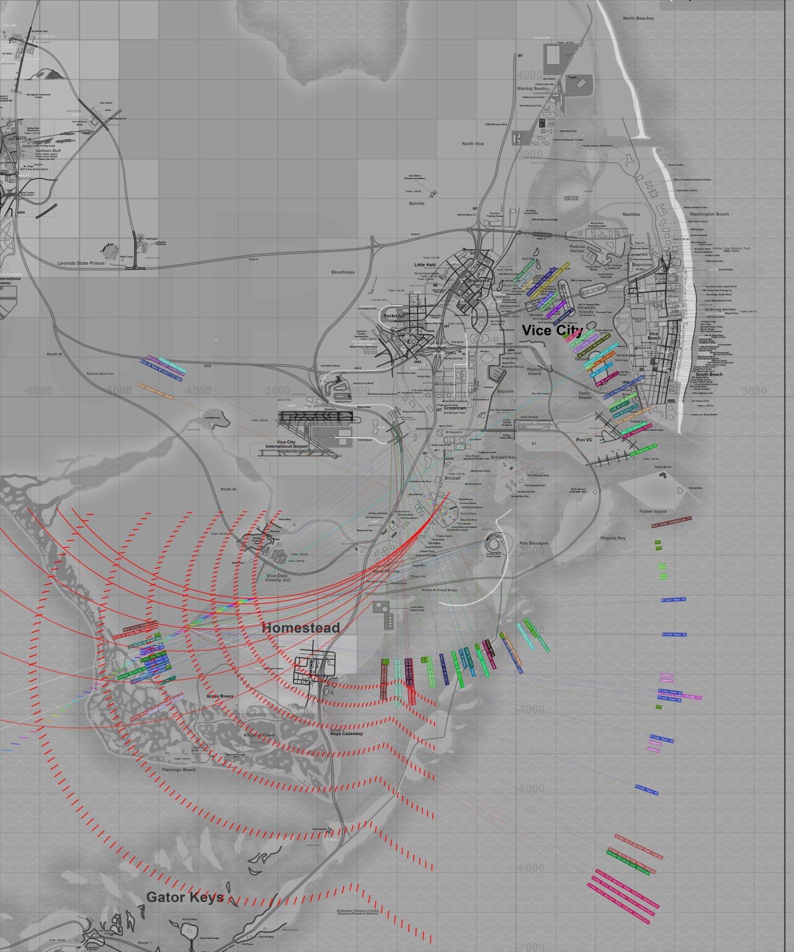Click the Crosstown district label
The width and height of the screenshot is (794, 952).
(x=455, y=408)
